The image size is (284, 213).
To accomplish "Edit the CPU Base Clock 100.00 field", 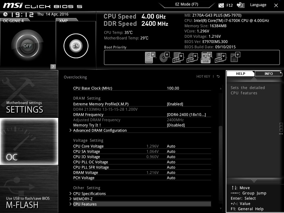I will point(173,88).
